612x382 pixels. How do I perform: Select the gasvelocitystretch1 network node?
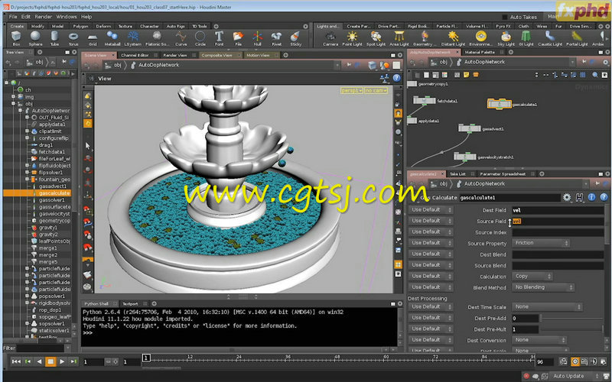pos(465,157)
